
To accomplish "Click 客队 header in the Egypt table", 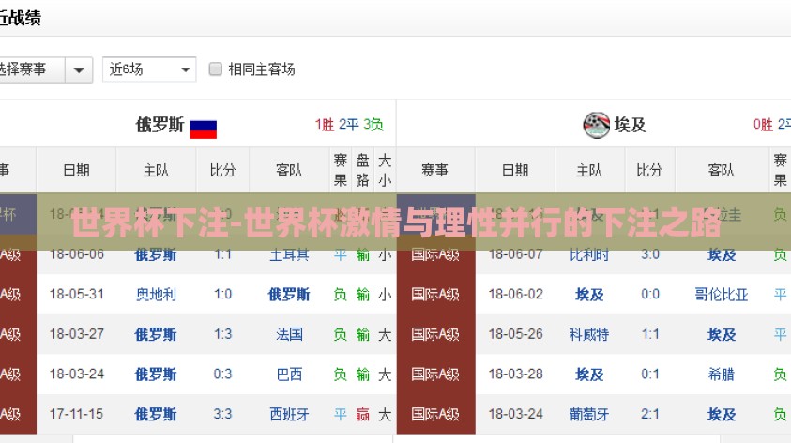I will click(721, 171).
